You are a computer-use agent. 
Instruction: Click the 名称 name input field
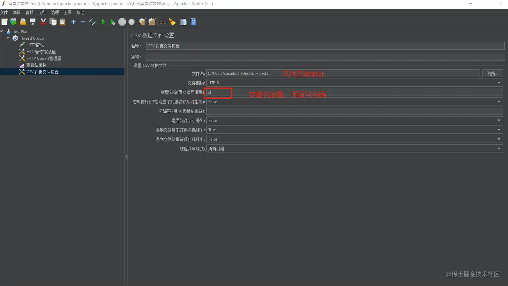[325, 46]
